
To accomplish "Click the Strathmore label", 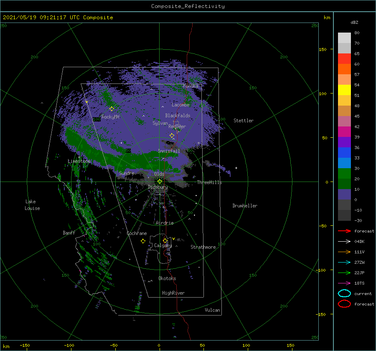I will pos(203,247).
